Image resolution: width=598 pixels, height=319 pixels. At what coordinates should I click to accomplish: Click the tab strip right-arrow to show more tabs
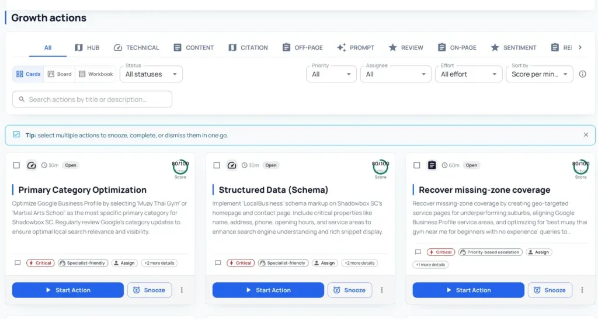pyautogui.click(x=580, y=48)
